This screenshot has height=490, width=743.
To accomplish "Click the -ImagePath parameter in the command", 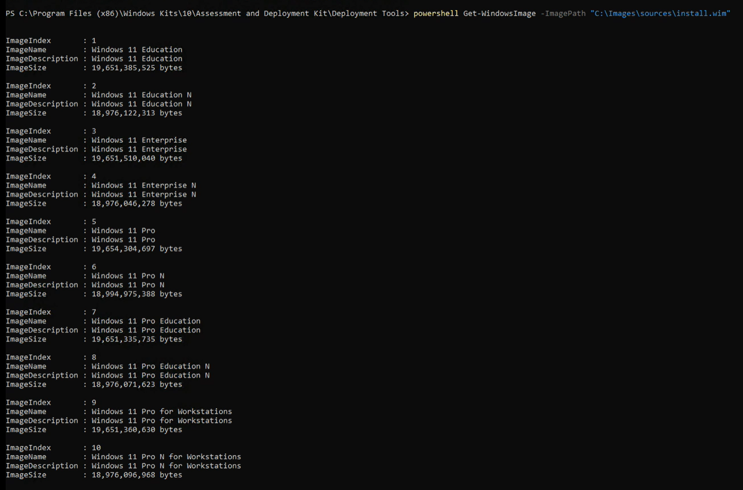I will click(x=562, y=13).
